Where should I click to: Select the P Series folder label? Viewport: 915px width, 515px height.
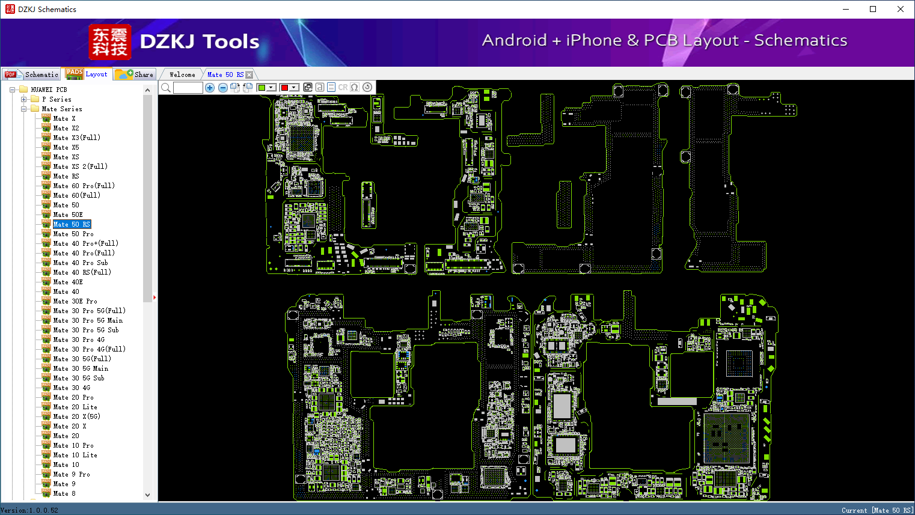tap(57, 99)
